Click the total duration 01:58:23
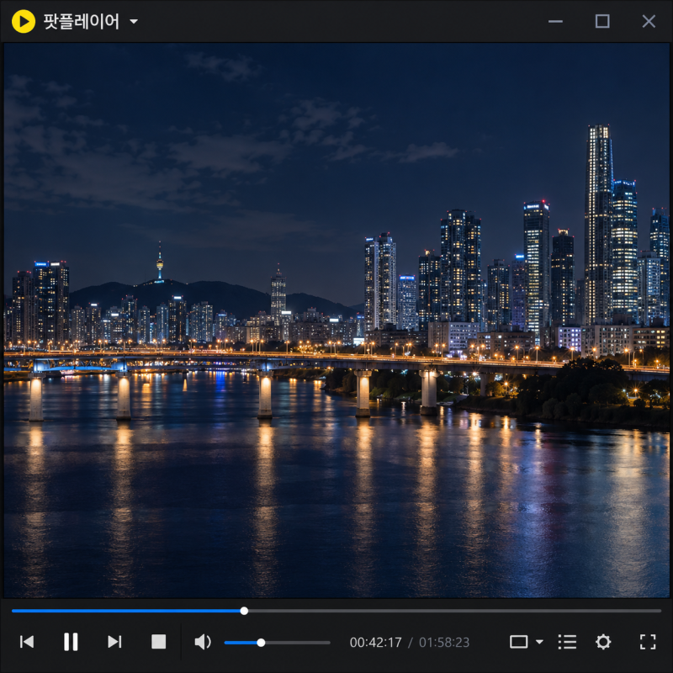Screen dimensions: 673x673 pyautogui.click(x=444, y=642)
